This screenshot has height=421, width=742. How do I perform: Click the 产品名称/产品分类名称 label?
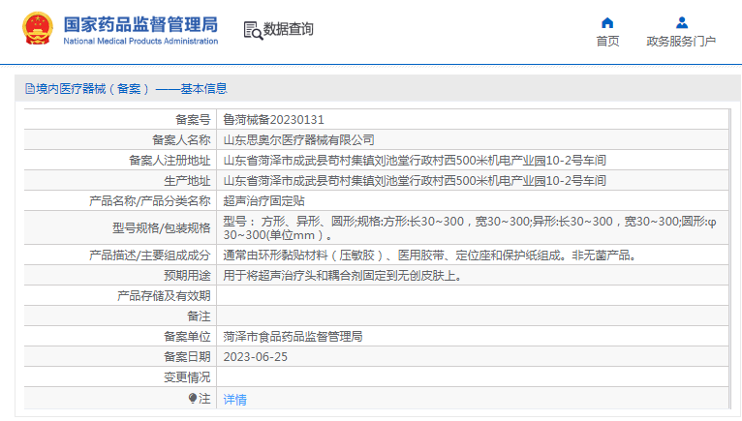(149, 201)
